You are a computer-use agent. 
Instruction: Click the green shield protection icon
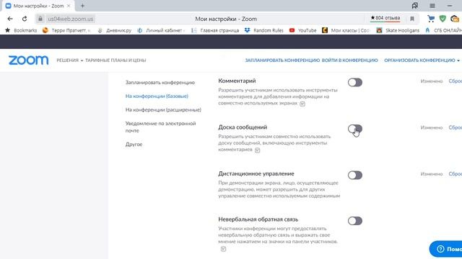(x=443, y=19)
